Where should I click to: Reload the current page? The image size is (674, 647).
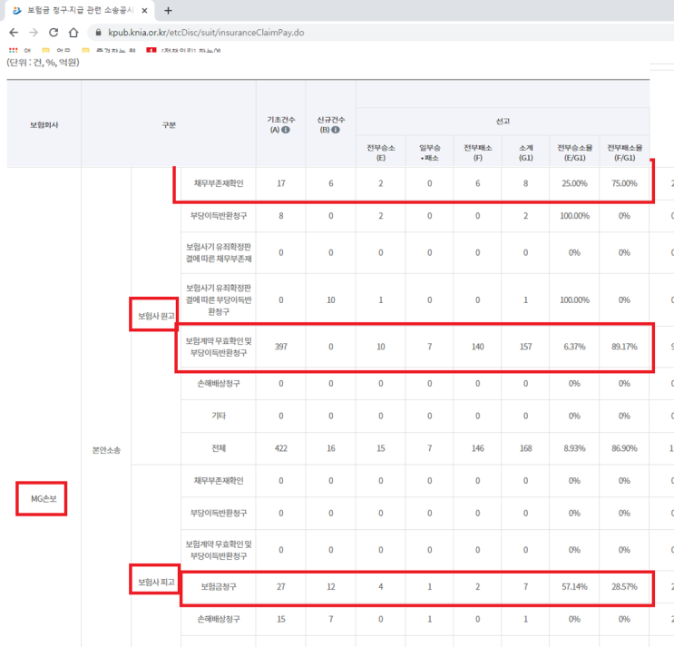click(54, 33)
